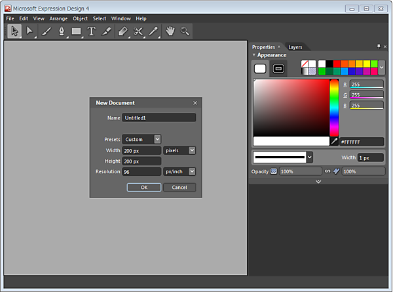Select the Rectangle shape tool
This screenshot has height=292, width=393.
pos(77,31)
